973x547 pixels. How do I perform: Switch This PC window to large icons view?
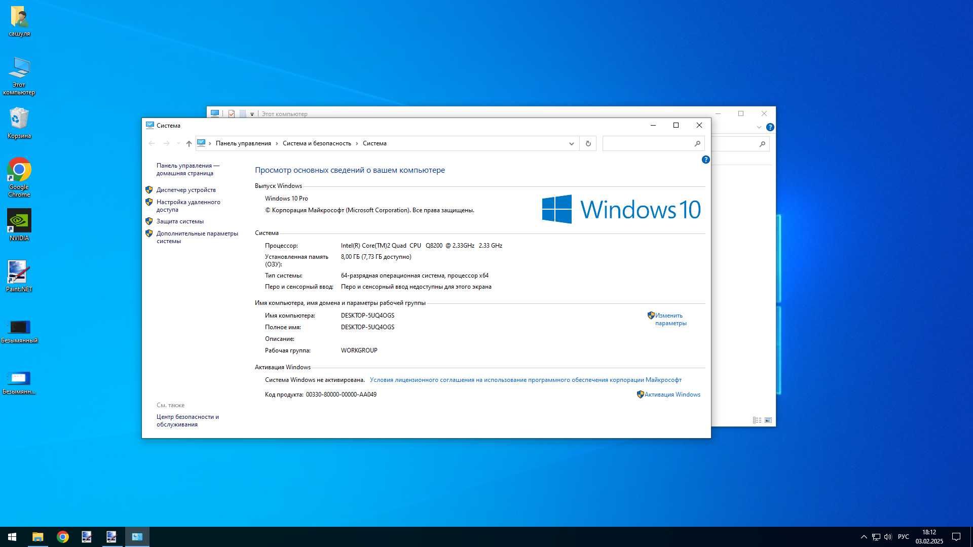[768, 420]
